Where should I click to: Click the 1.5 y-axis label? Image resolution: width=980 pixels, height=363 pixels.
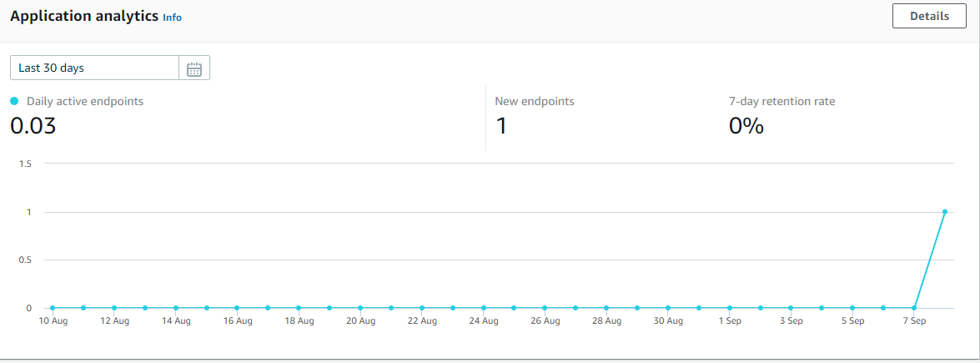pos(26,164)
